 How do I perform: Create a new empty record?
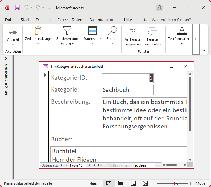pos(100,165)
